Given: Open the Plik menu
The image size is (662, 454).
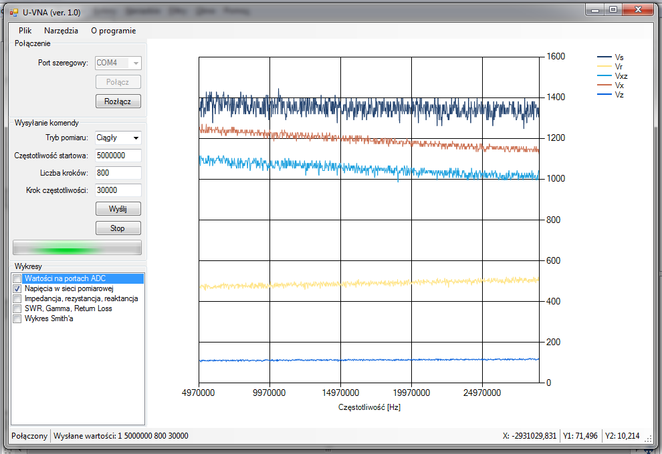Looking at the screenshot, I should [x=25, y=31].
